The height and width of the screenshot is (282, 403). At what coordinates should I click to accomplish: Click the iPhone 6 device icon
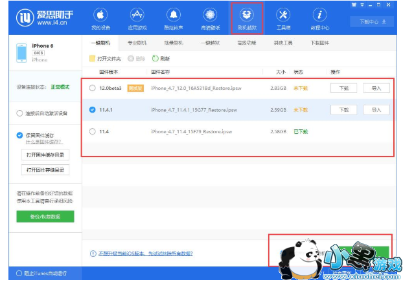(21, 53)
